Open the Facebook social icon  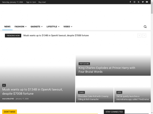(130, 2)
